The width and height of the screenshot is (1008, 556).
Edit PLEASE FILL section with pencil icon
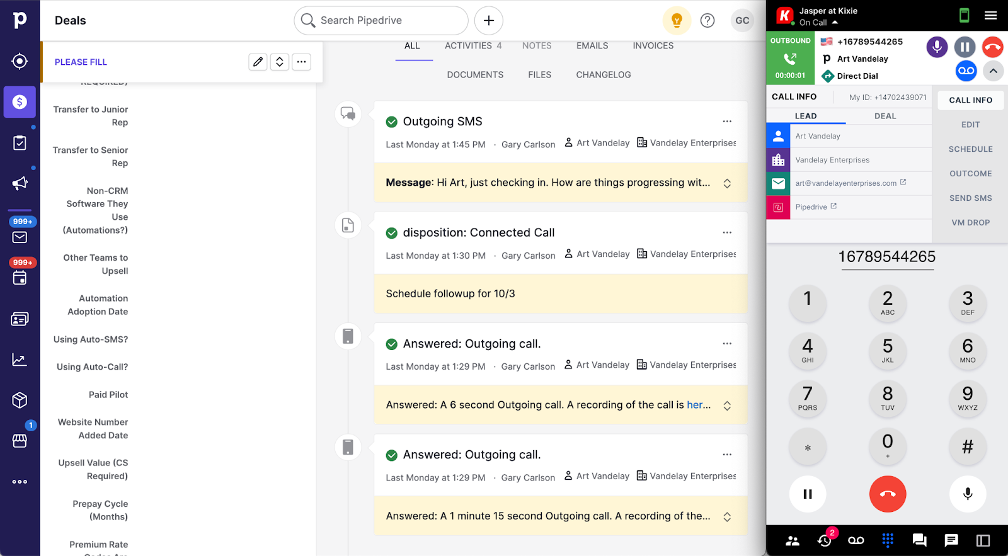(x=258, y=62)
